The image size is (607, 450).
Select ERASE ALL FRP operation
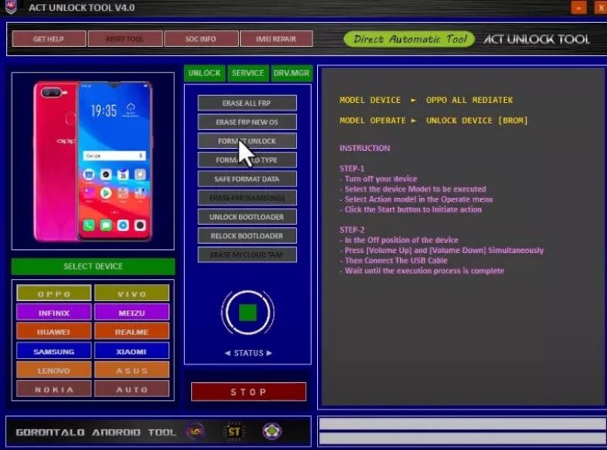pyautogui.click(x=247, y=103)
